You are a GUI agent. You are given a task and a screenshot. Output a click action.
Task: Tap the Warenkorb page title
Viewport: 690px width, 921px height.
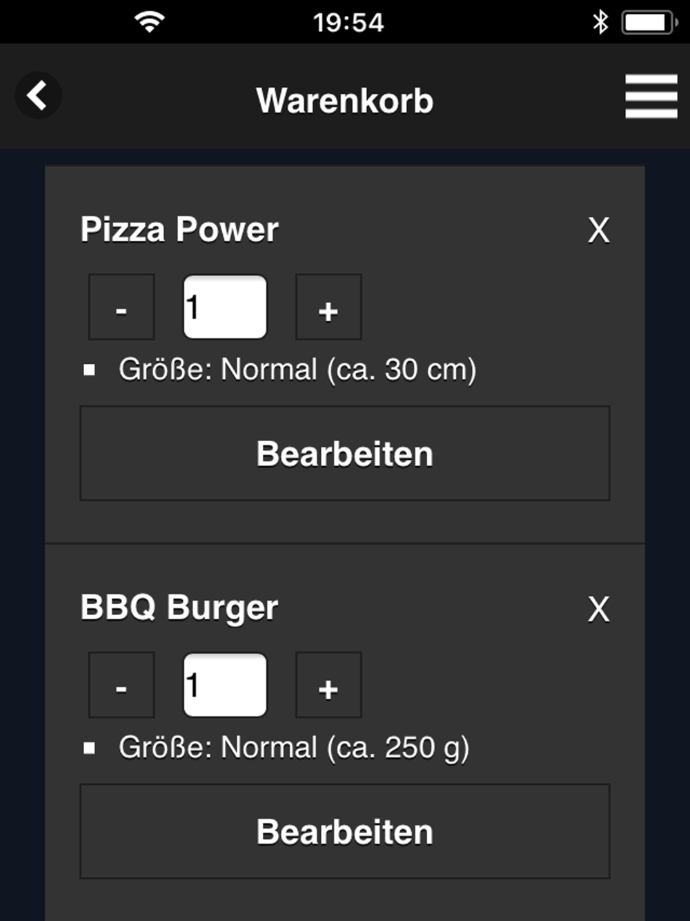[344, 101]
